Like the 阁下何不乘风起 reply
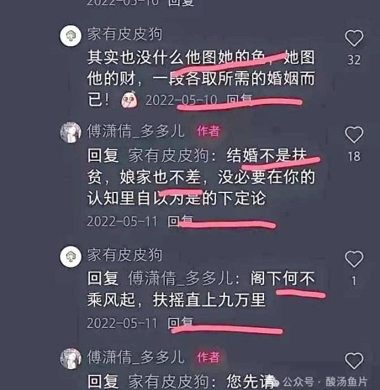Image resolution: width=380 pixels, height=390 pixels. pos(353,259)
